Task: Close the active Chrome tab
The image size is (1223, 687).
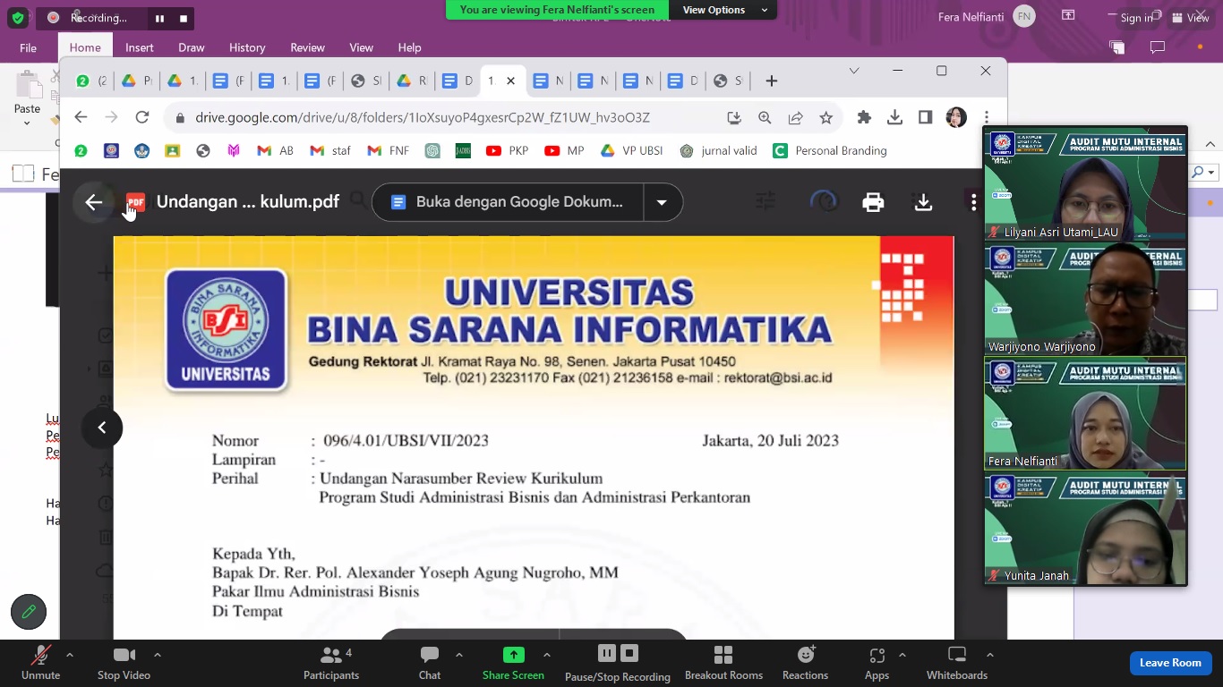Action: 510,81
